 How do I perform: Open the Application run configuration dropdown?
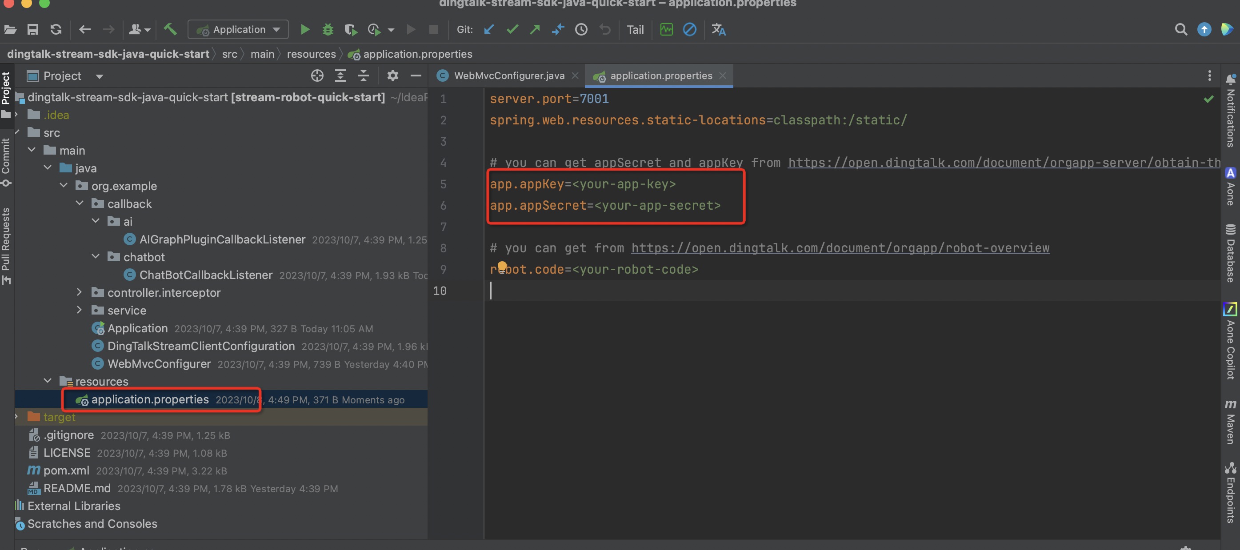tap(239, 30)
